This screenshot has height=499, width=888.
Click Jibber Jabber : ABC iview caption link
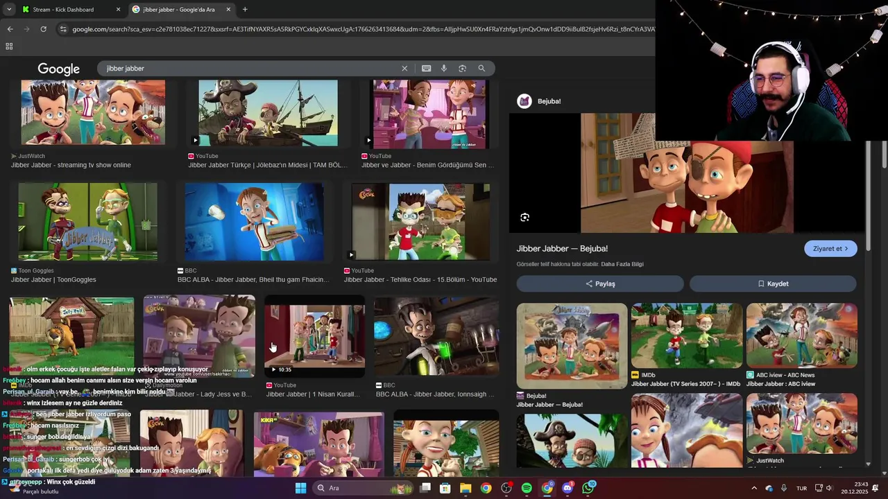point(780,384)
